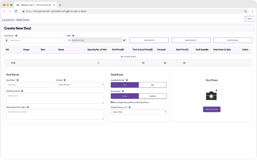Click the browser reload icon
Image resolution: width=257 pixels, height=160 pixels.
16,11
